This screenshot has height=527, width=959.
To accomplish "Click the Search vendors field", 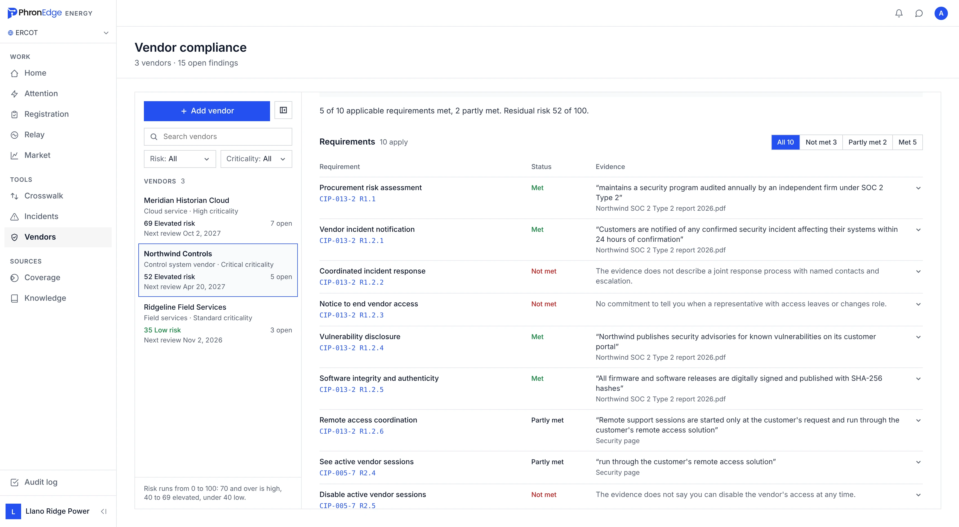I will pos(218,137).
